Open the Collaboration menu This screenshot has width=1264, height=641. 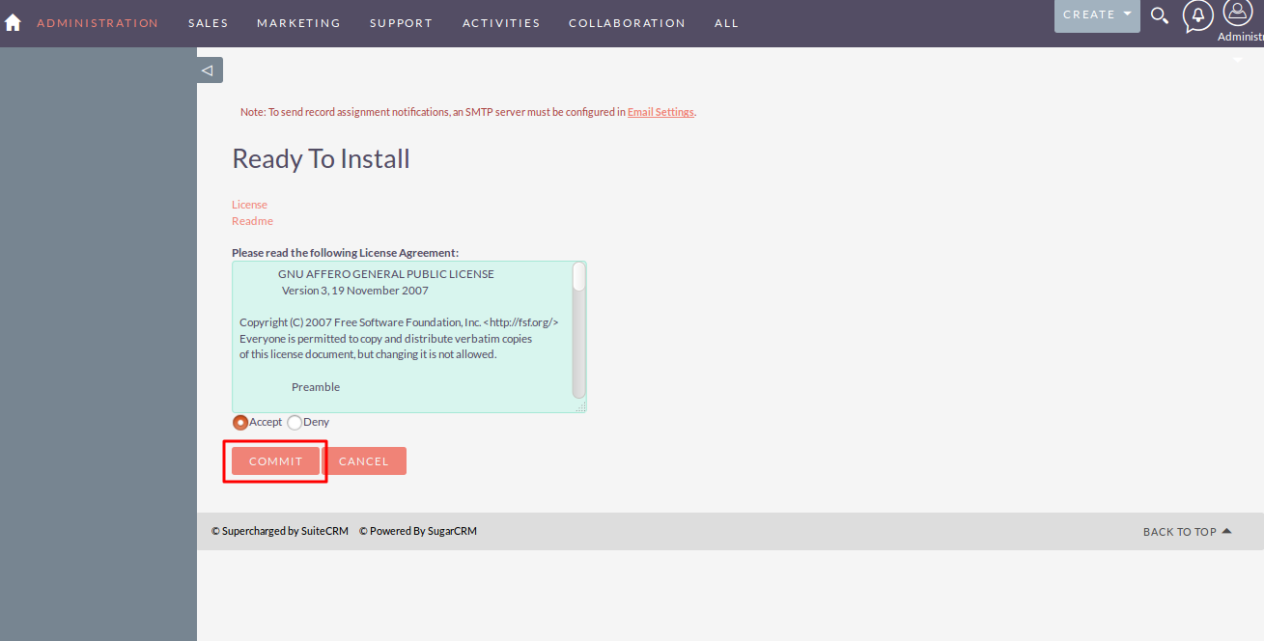(x=628, y=23)
